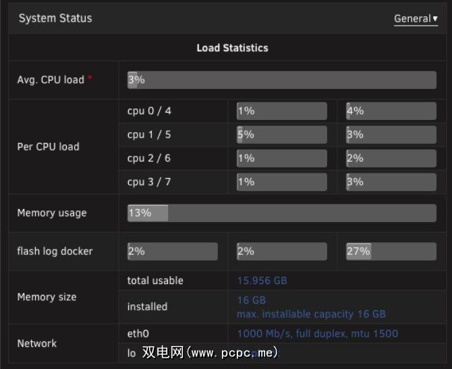Click the Memory usage 13% bar
This screenshot has height=369, width=452.
click(281, 213)
